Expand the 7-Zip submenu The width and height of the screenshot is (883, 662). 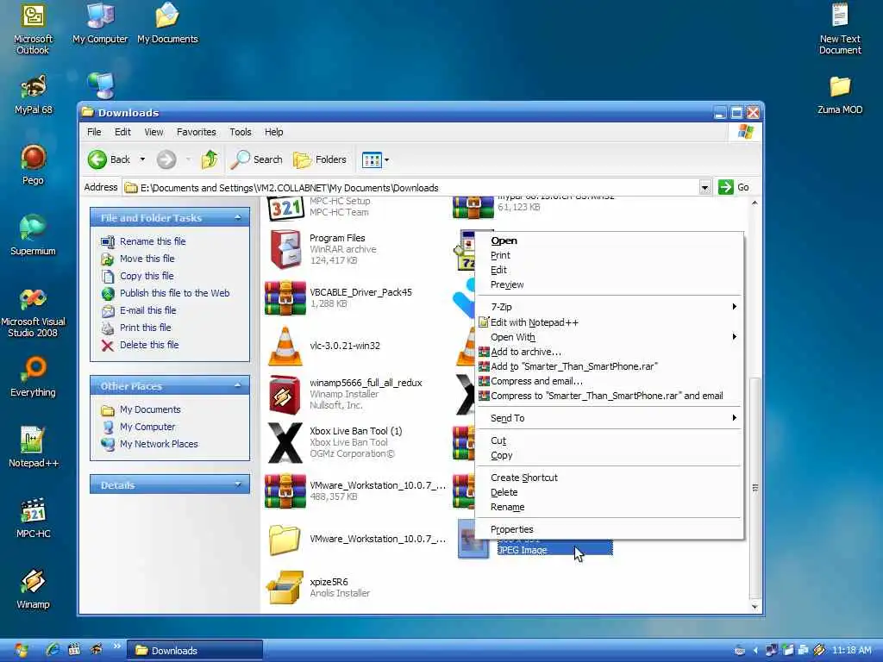tap(608, 307)
